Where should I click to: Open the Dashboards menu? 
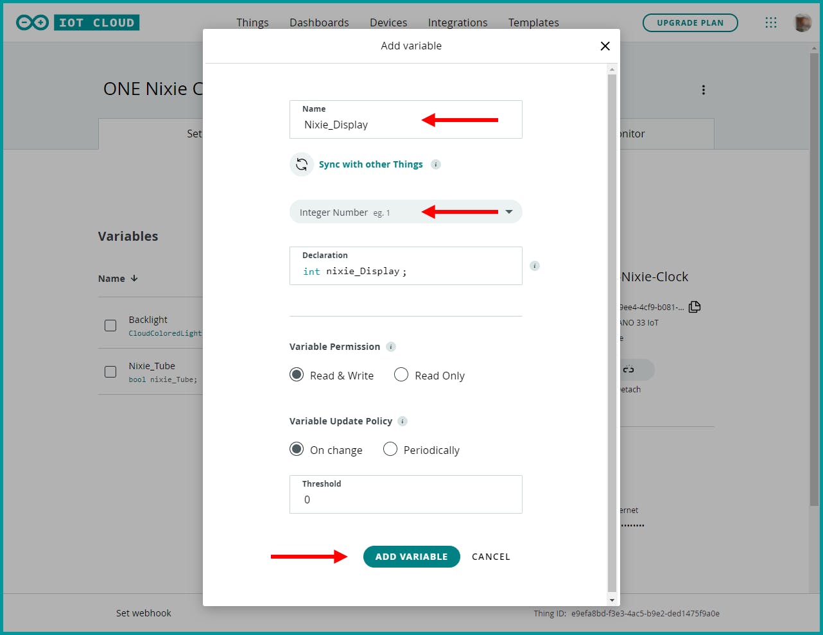(319, 22)
